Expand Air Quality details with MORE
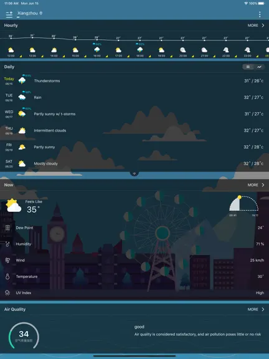Viewport: 269px width, 359px height. click(x=256, y=310)
